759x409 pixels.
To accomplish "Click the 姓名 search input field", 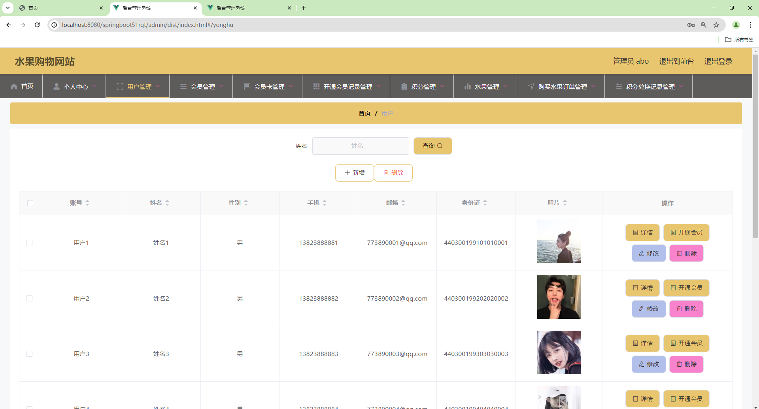I will tap(360, 146).
